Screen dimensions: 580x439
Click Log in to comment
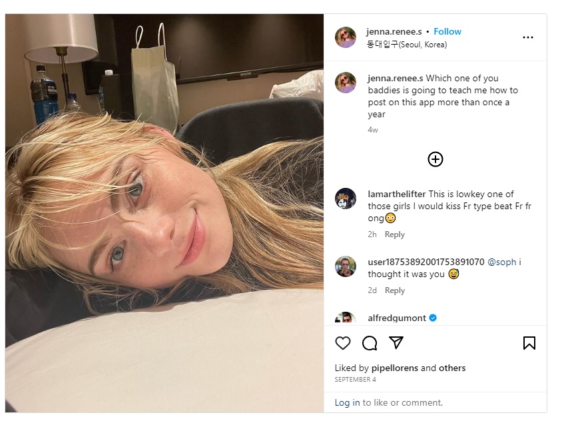click(x=347, y=402)
